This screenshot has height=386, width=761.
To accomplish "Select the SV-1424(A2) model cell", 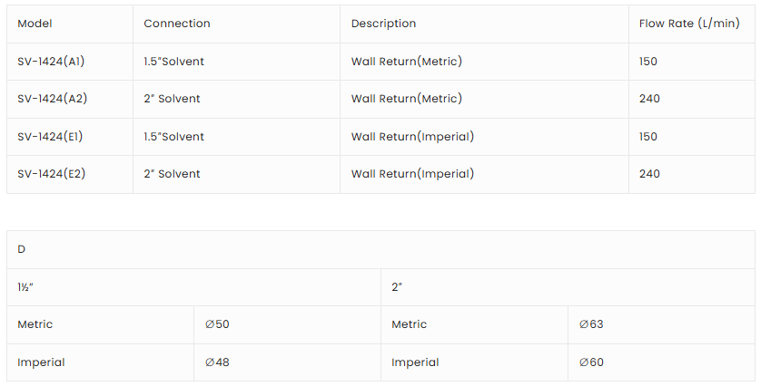I will (53, 99).
